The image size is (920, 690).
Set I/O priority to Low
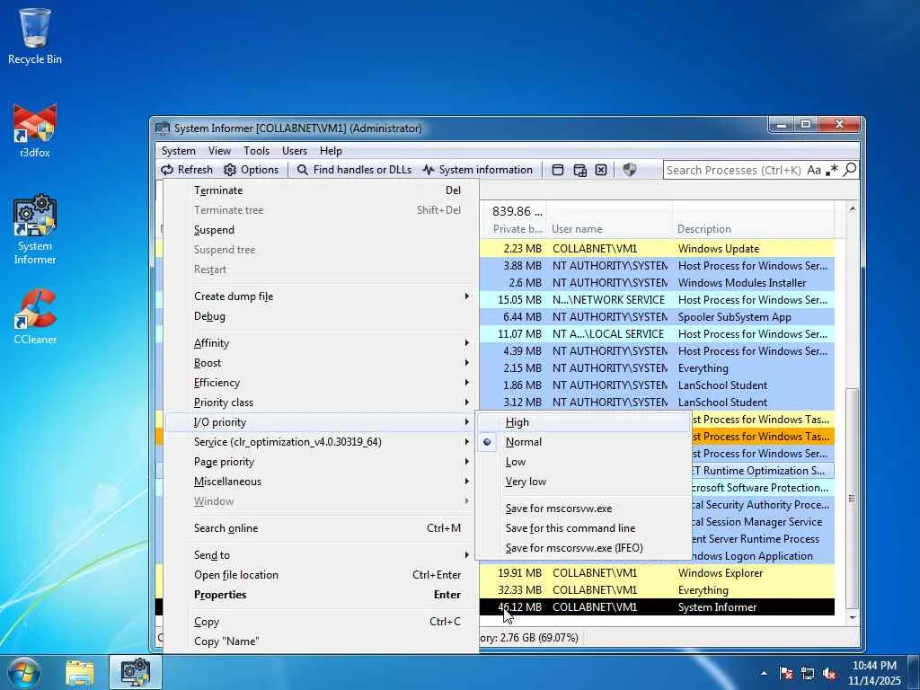pos(584,462)
